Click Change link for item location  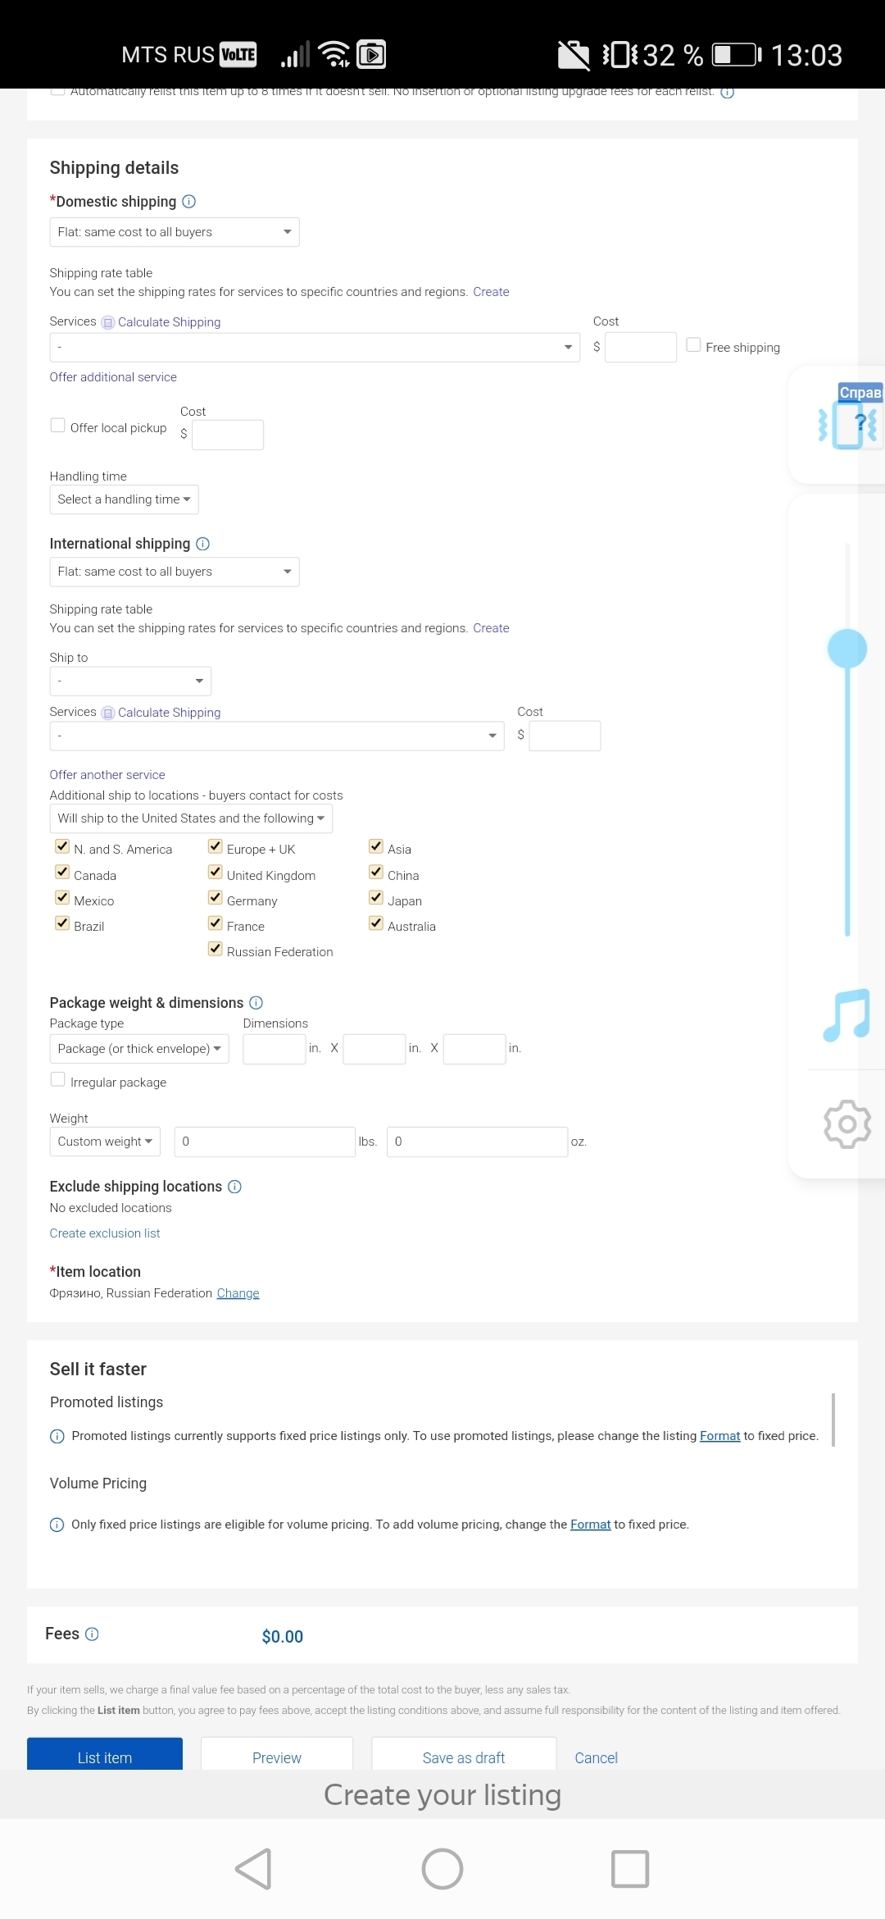point(238,1293)
